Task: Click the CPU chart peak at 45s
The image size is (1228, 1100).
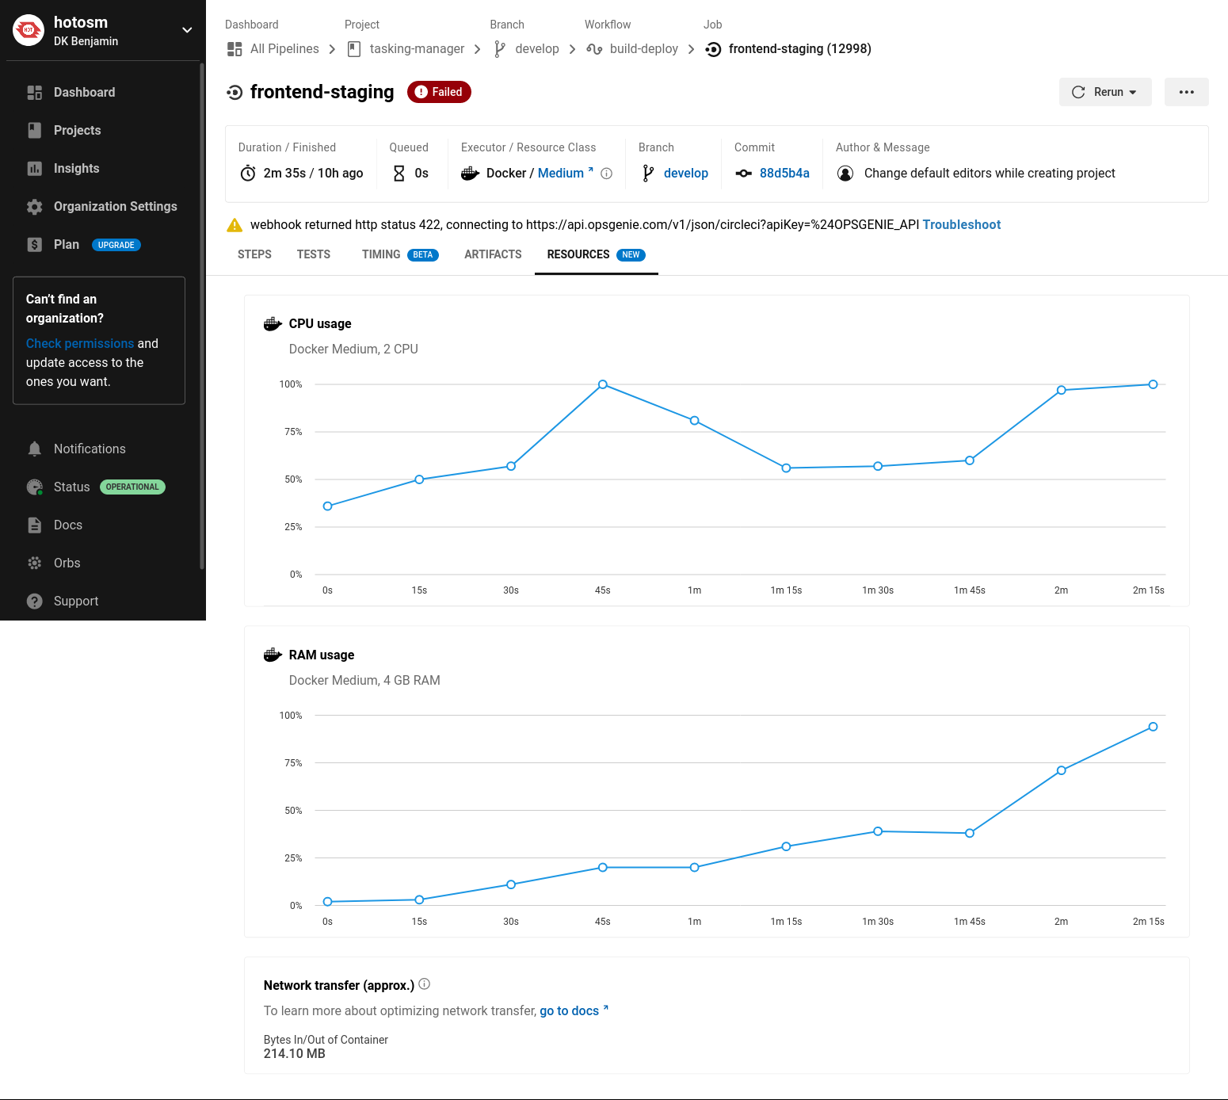Action: tap(603, 384)
